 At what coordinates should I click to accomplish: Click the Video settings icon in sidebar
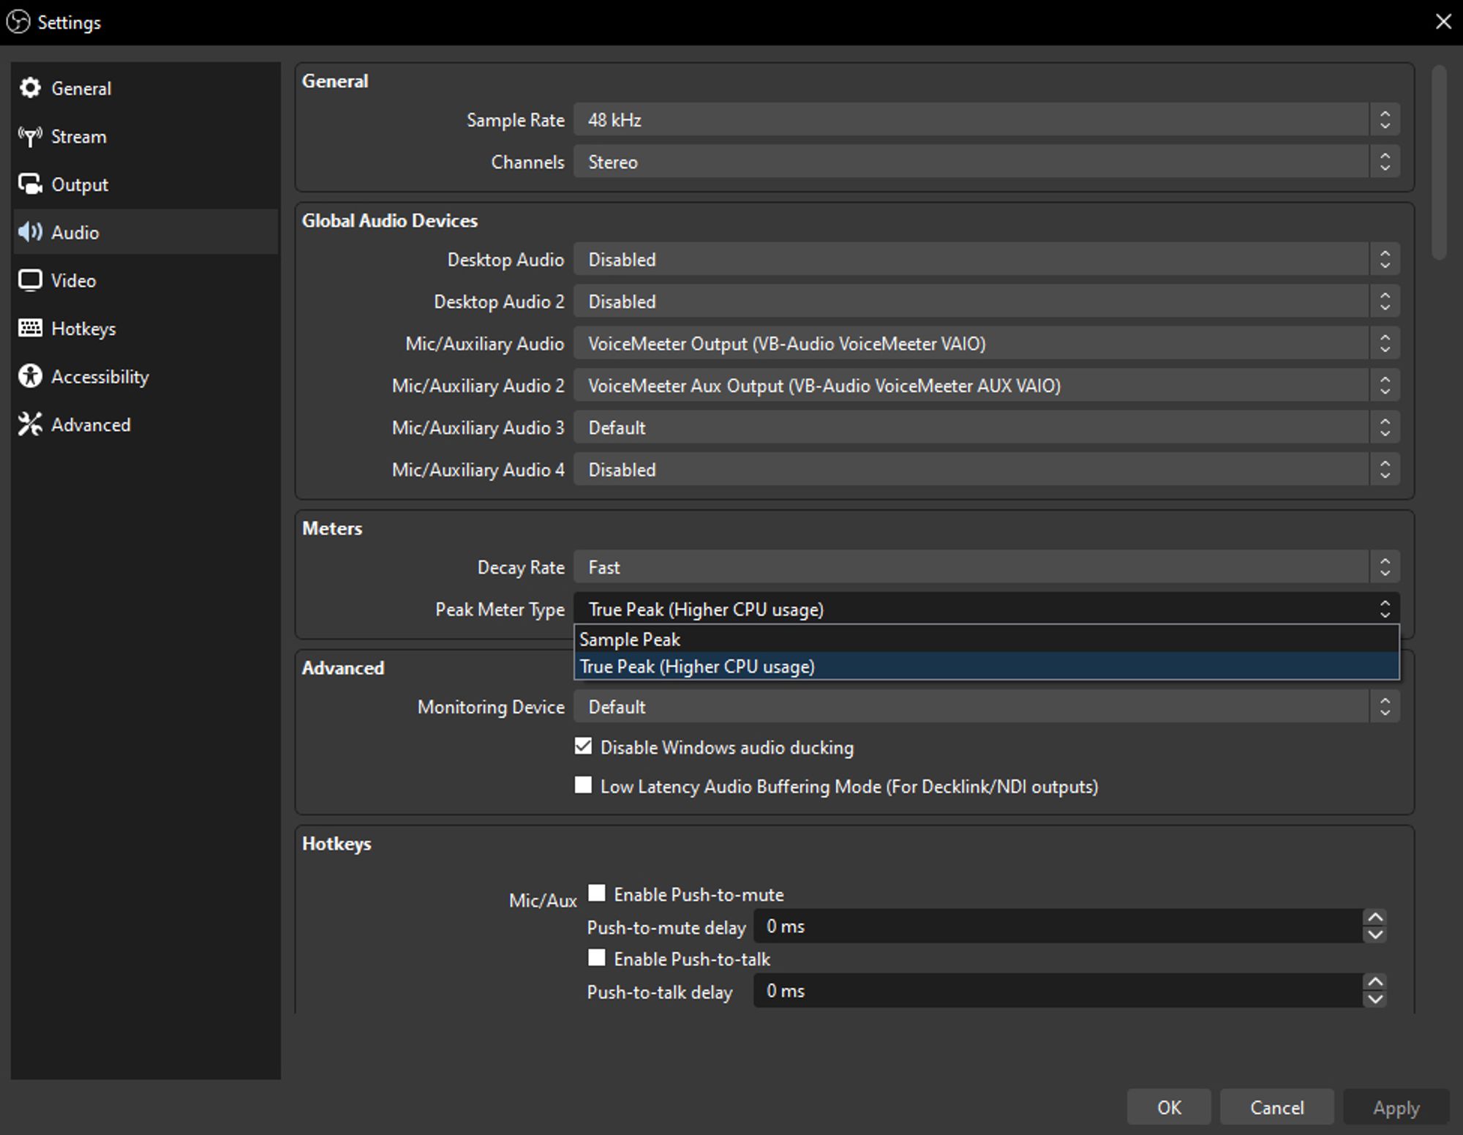[x=31, y=280]
